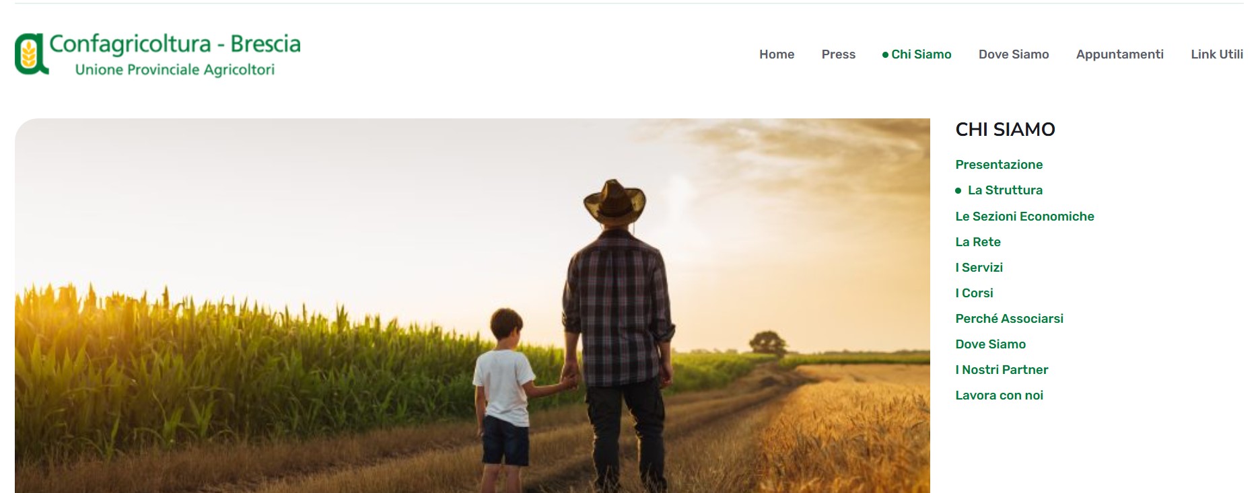This screenshot has width=1260, height=493.
Task: Click the Lavora con noi link
Action: pos(999,395)
